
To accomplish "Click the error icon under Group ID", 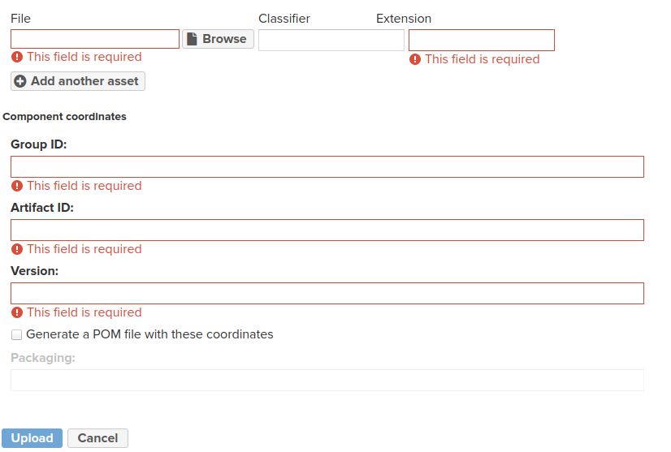I will click(17, 186).
